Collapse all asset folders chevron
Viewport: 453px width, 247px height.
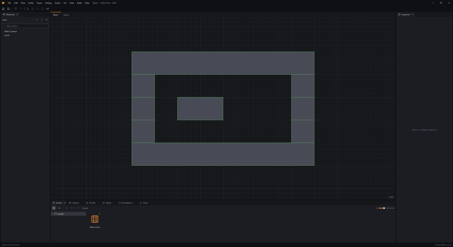[x=71, y=208]
